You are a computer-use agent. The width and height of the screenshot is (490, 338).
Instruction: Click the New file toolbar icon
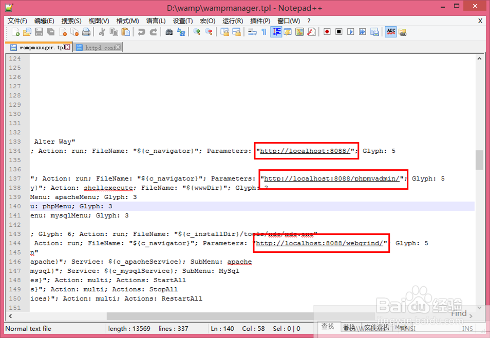(x=15, y=32)
